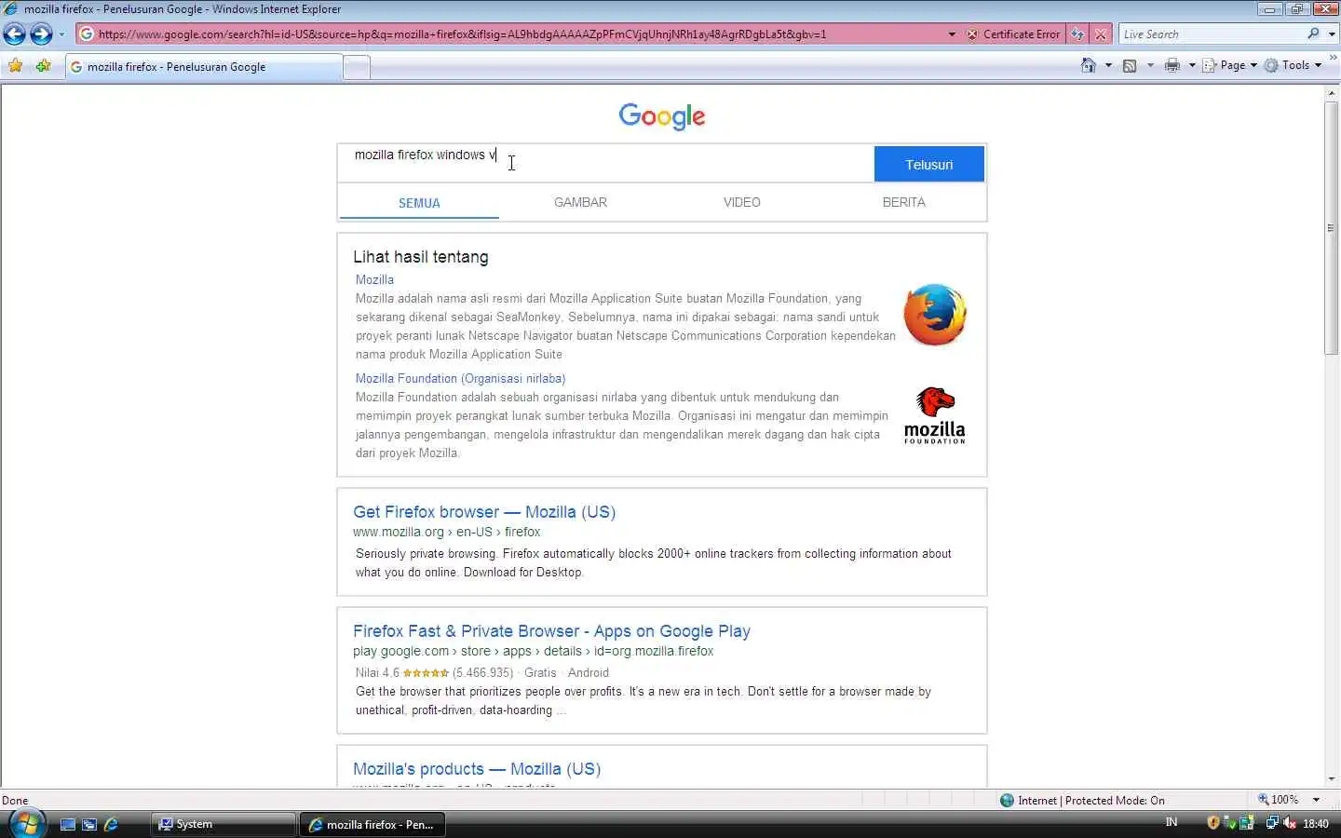
Task: Click the play.google.com store apps URL text
Action: pos(533,651)
